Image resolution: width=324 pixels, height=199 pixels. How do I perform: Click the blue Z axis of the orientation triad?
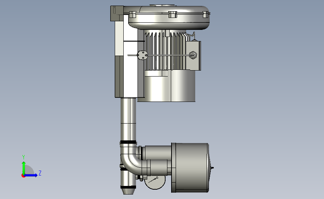pos(31,175)
